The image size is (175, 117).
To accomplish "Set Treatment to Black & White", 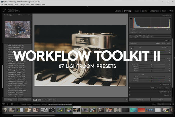I will [166, 44].
